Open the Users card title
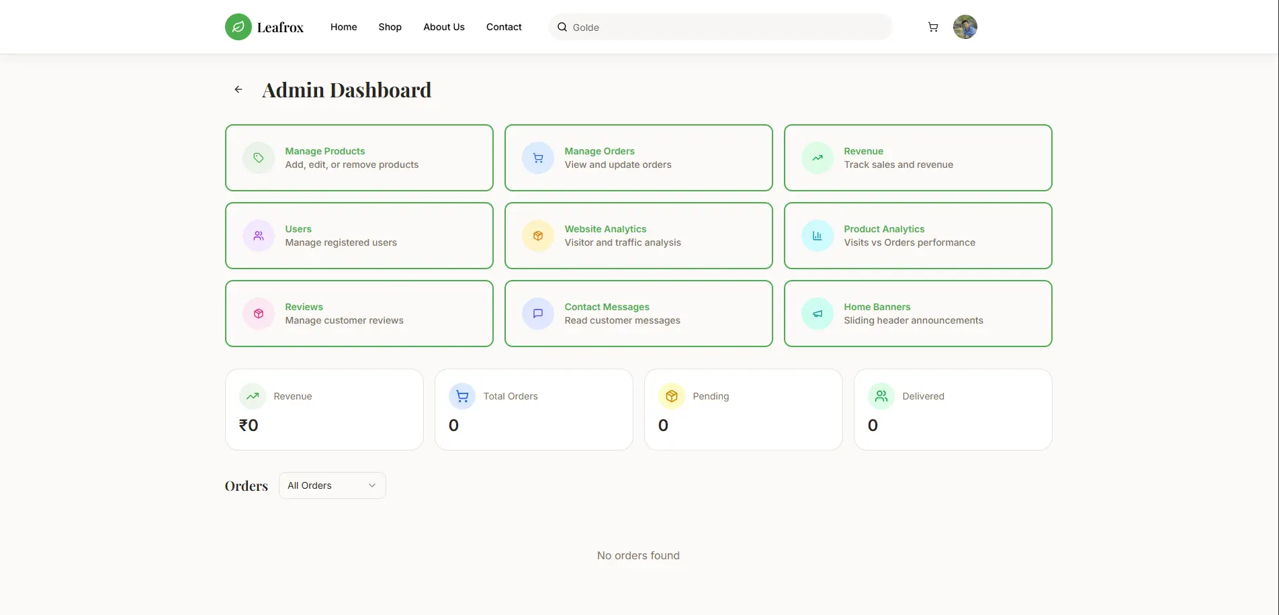 (x=298, y=229)
